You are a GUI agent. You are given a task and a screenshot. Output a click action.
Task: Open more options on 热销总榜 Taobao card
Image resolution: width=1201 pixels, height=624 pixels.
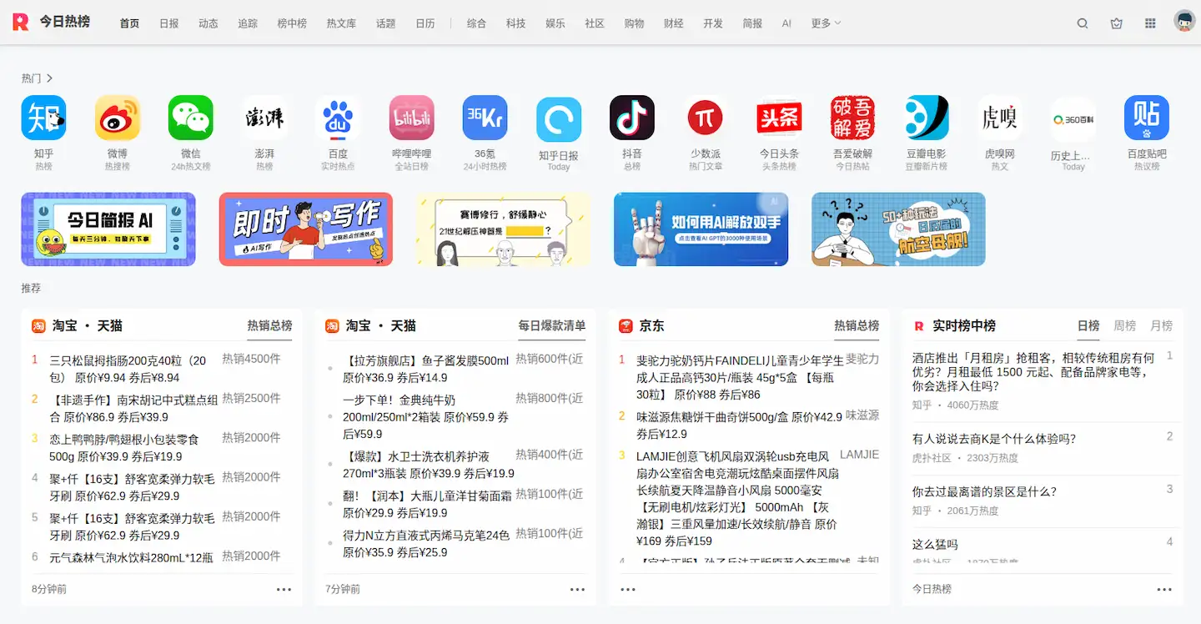click(x=284, y=589)
